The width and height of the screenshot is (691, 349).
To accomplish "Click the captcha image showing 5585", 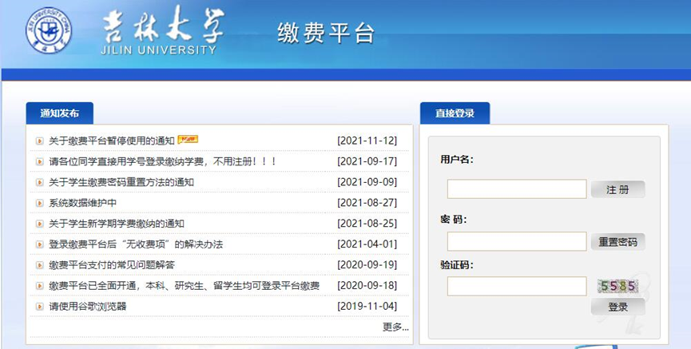I will coord(618,285).
